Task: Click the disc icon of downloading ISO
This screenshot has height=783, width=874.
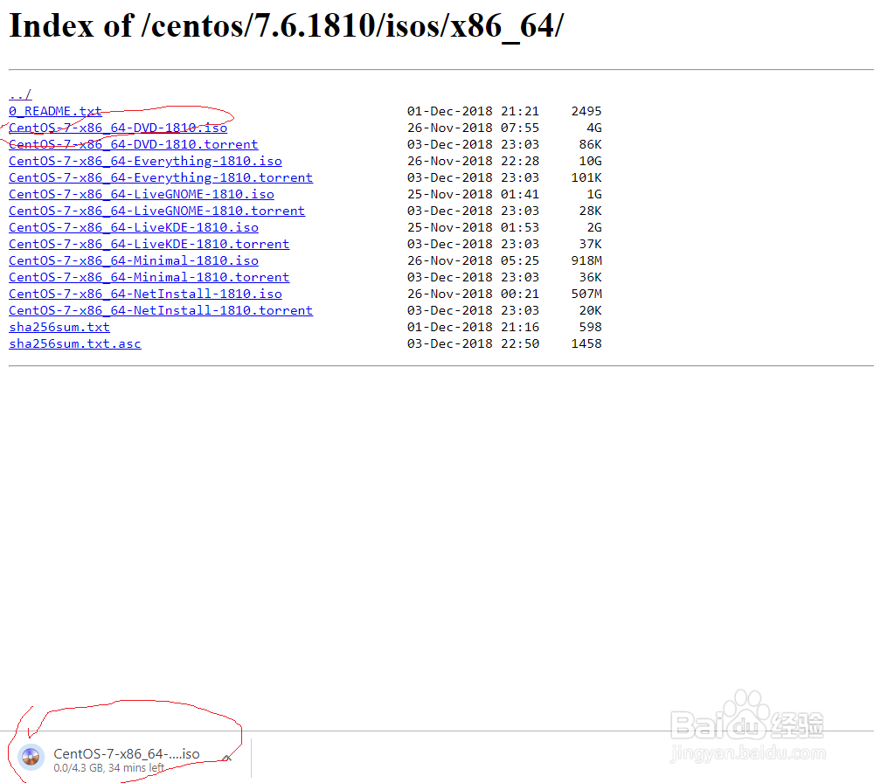Action: click(x=31, y=758)
